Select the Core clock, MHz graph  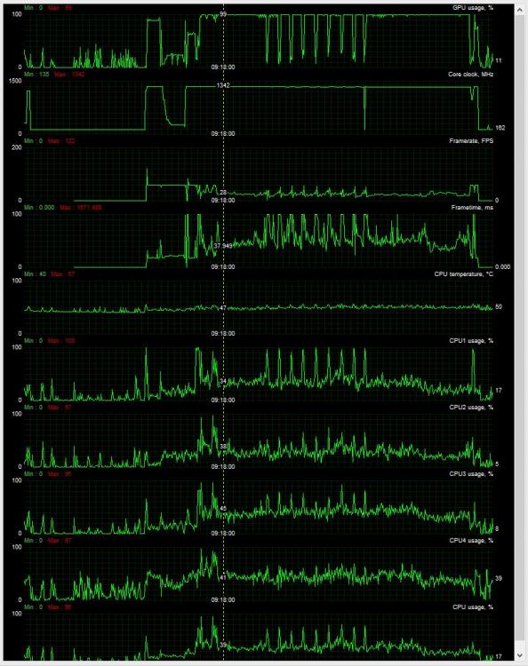pyautogui.click(x=259, y=107)
